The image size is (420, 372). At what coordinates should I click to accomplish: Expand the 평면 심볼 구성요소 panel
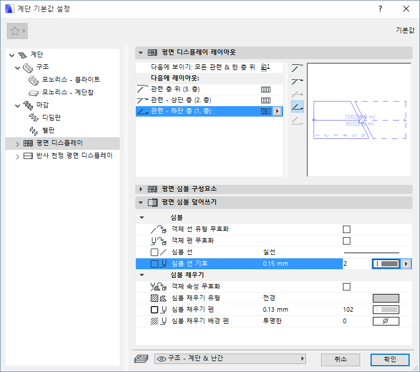140,189
